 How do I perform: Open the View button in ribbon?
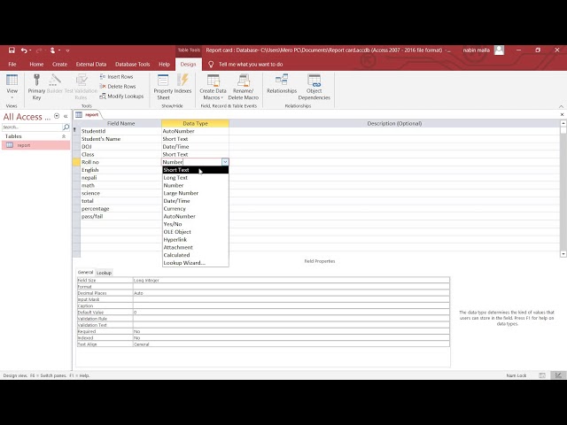(x=12, y=87)
